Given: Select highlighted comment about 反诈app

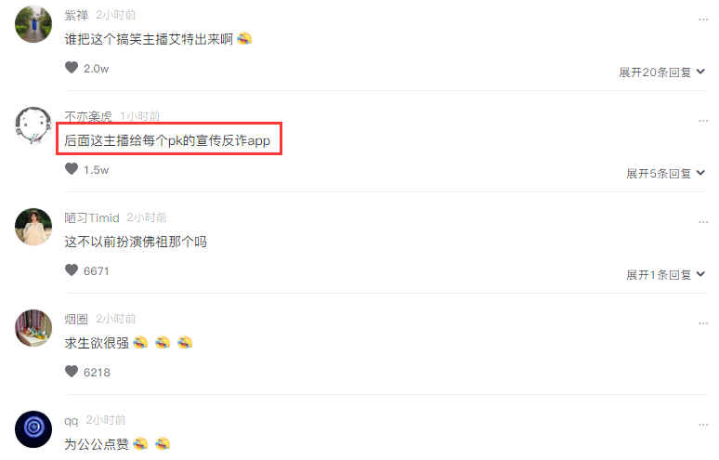Looking at the screenshot, I should [x=167, y=140].
